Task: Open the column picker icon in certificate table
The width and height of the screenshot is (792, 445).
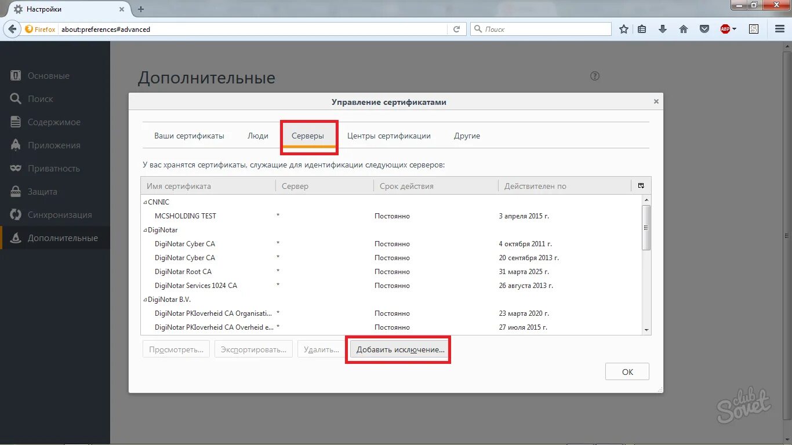Action: 641,186
